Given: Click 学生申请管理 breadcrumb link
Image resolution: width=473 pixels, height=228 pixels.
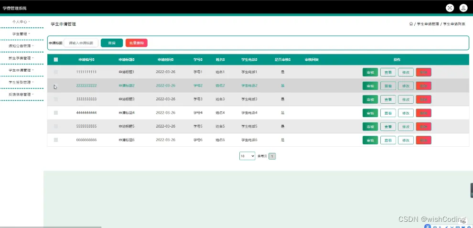Looking at the screenshot, I should 428,24.
